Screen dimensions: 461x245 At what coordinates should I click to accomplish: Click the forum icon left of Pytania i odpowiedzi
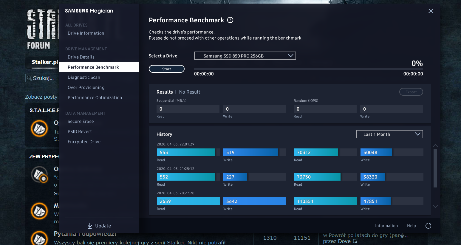tap(40, 238)
